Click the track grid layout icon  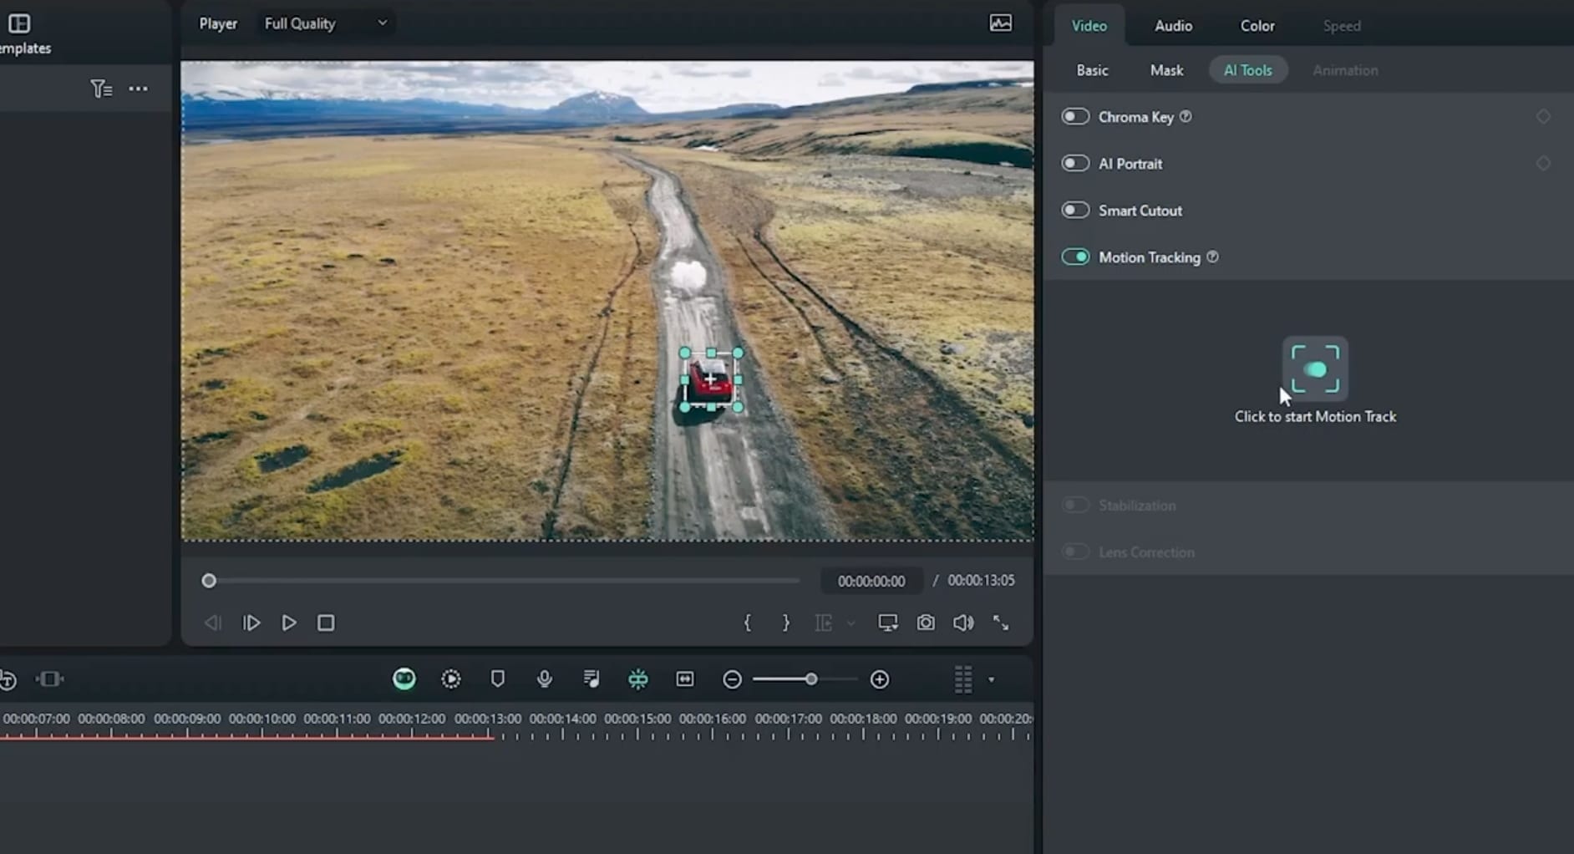[x=963, y=679]
